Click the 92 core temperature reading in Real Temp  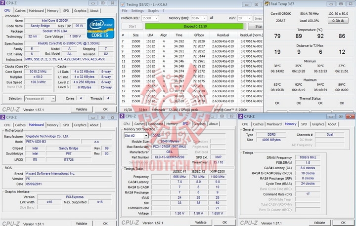point(320,36)
